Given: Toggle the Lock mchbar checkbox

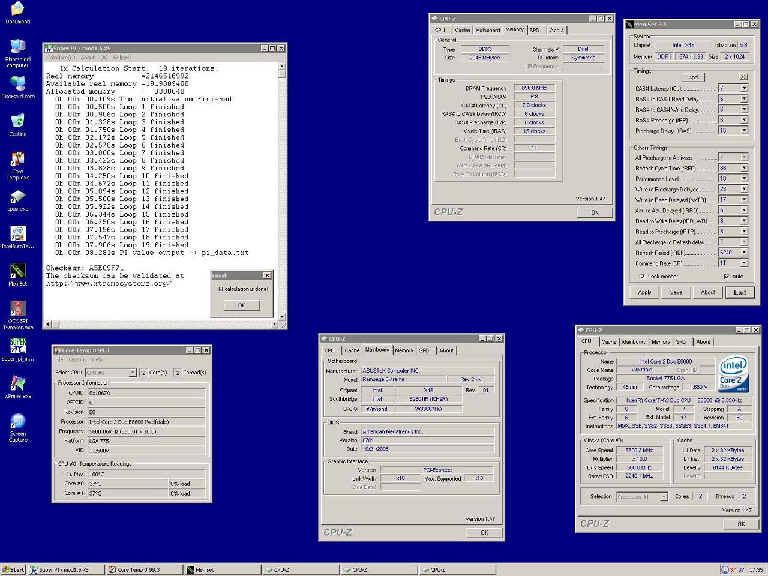Looking at the screenshot, I should (x=642, y=277).
